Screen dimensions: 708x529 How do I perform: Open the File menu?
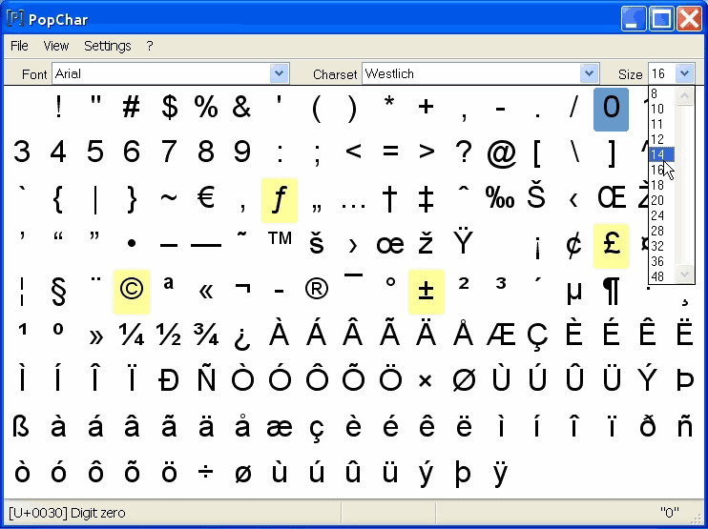[19, 46]
